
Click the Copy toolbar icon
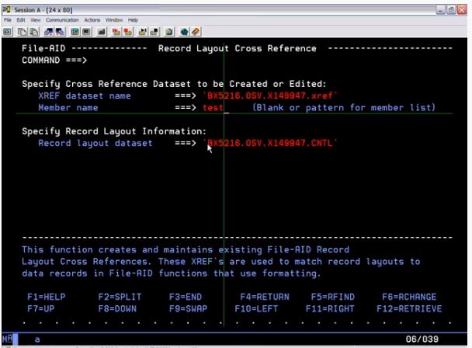tap(22, 31)
